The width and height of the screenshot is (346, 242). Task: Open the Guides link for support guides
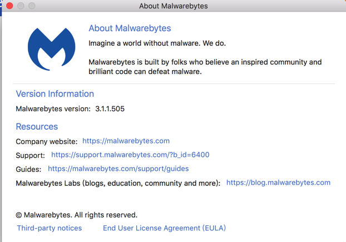click(x=118, y=169)
